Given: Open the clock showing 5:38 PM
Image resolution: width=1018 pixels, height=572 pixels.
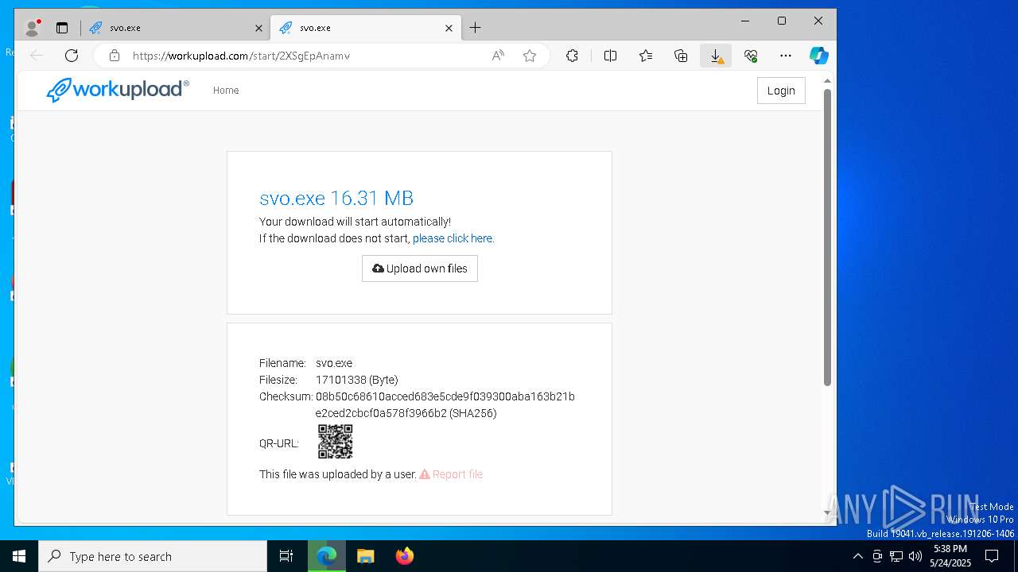Looking at the screenshot, I should 950,556.
